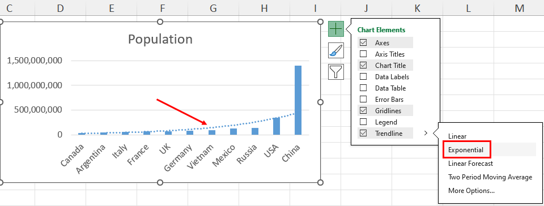Click the 1,500,000,000 axis value

click(x=35, y=61)
